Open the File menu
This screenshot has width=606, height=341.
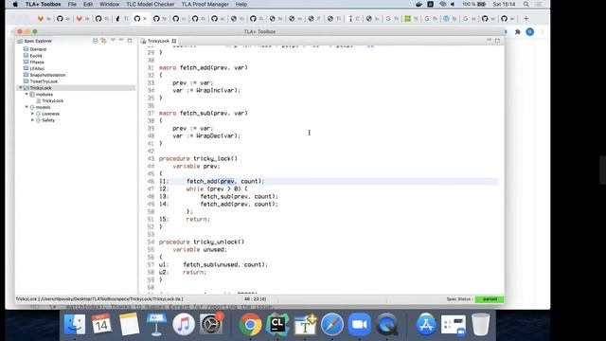72,4
